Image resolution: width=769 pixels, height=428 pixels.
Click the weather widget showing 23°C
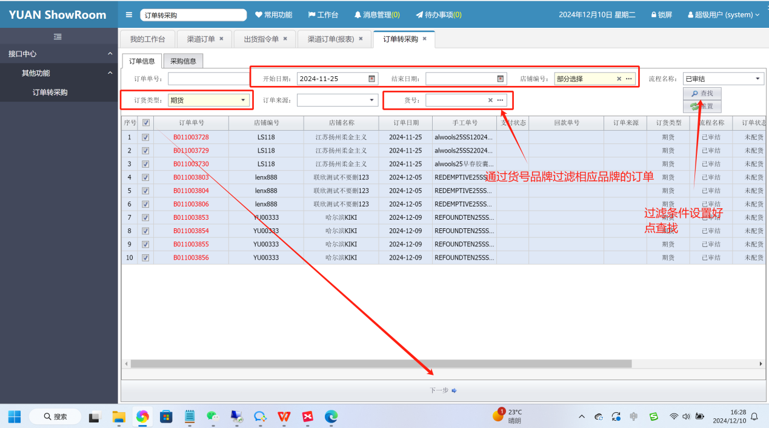[x=507, y=416]
